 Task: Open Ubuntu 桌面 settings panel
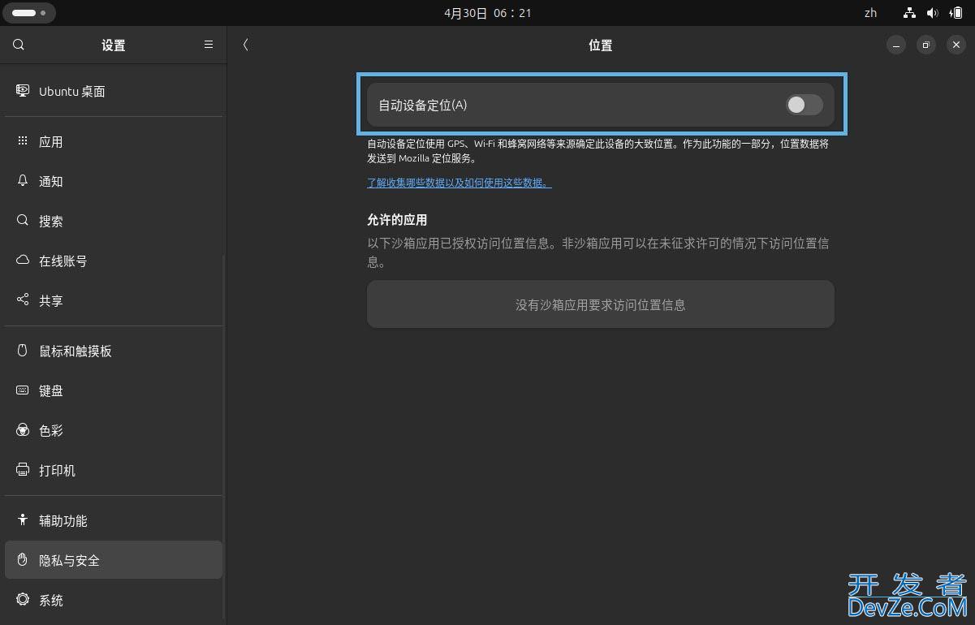click(x=114, y=91)
